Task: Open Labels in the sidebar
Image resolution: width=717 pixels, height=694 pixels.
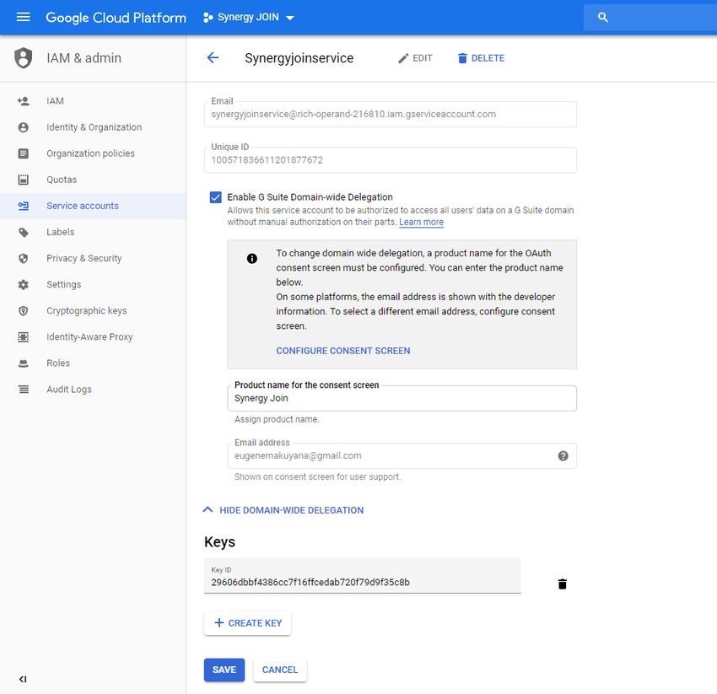Action: click(x=93, y=232)
